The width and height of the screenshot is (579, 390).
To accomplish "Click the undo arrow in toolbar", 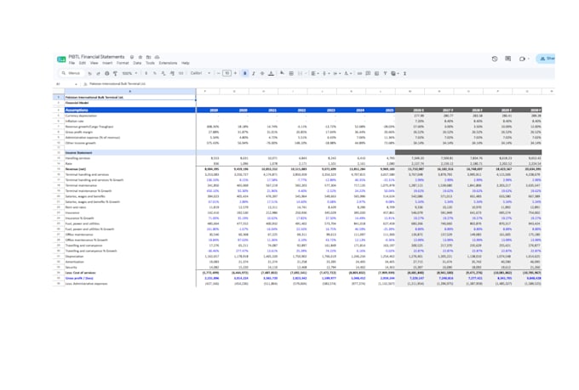I will pos(89,73).
